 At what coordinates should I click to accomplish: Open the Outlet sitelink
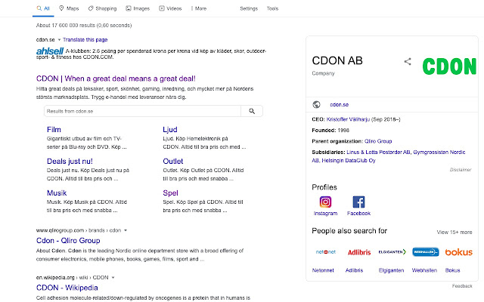pyautogui.click(x=173, y=162)
